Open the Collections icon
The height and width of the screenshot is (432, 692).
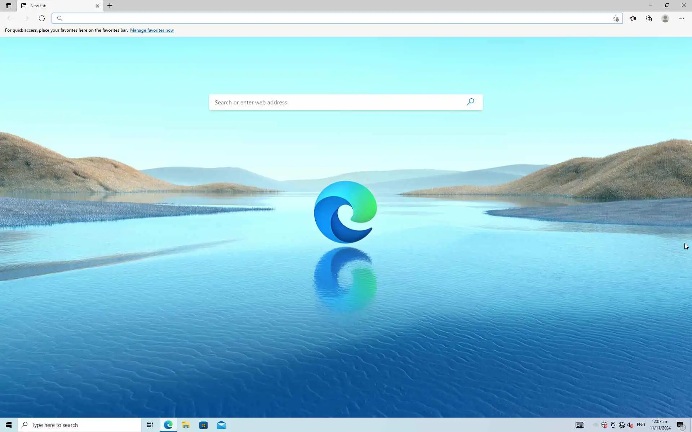649,18
